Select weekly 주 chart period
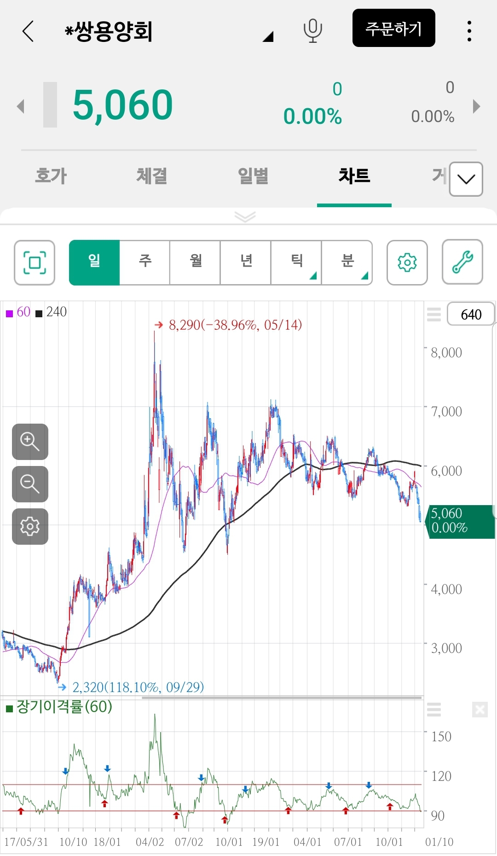This screenshot has width=497, height=856. pyautogui.click(x=145, y=262)
